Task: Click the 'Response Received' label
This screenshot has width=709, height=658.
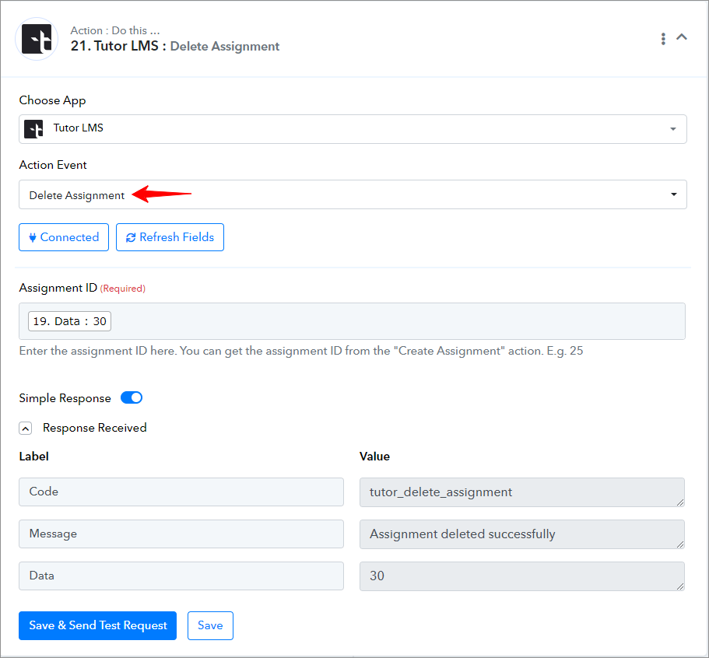Action: (94, 428)
